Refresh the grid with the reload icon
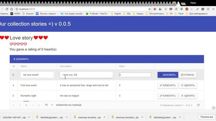The image size is (216, 121). click(198, 105)
